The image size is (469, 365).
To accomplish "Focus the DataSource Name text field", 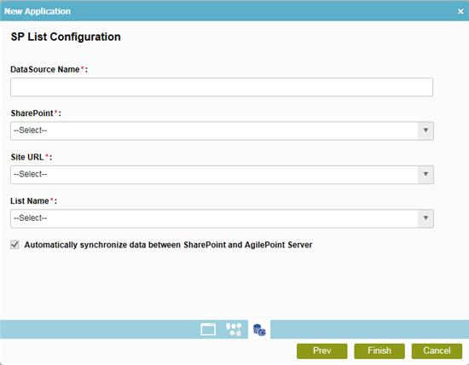I will click(x=222, y=87).
